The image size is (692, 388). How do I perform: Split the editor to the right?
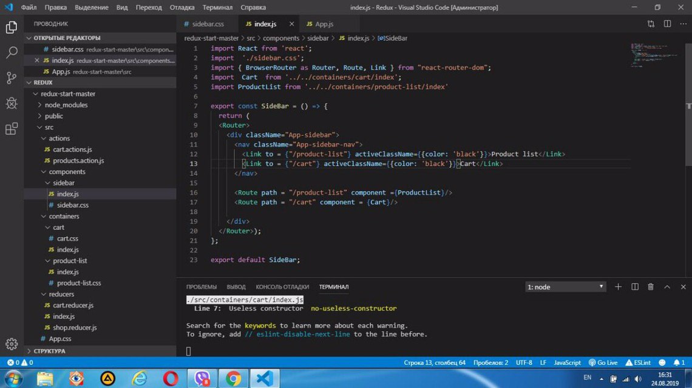[667, 24]
